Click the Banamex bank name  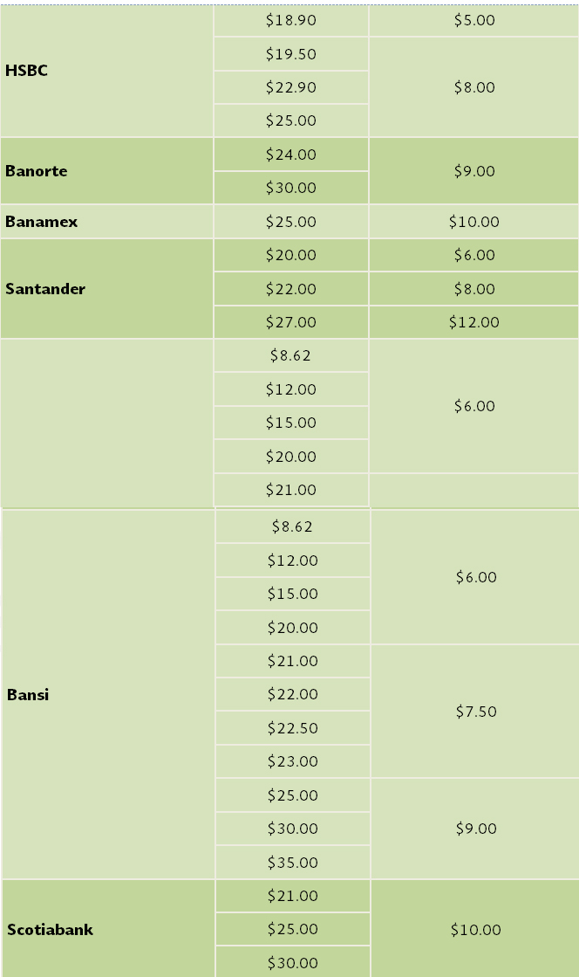click(41, 222)
